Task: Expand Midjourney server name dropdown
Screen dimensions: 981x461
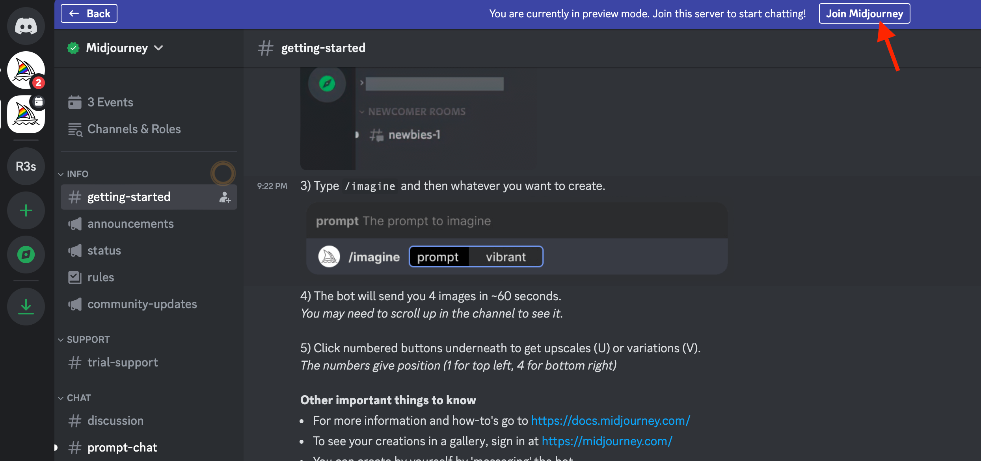Action: pos(117,48)
